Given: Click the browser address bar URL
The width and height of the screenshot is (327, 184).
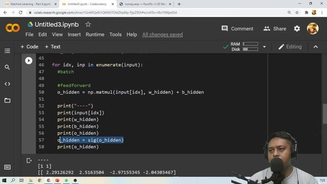Looking at the screenshot, I should coord(105,12).
